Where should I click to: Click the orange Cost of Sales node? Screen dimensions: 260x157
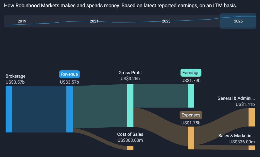pos(130,148)
